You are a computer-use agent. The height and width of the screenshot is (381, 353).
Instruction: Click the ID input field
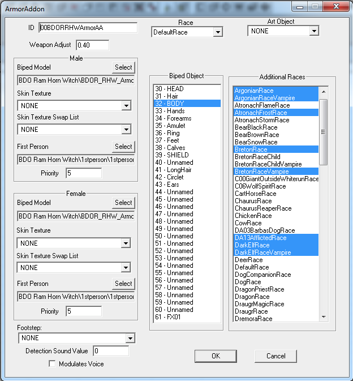click(88, 28)
